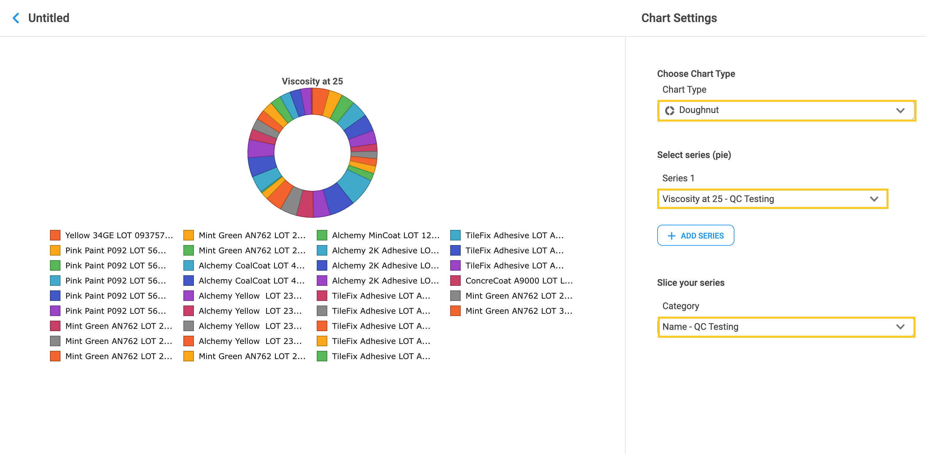Viewport: 926px width, 454px height.
Task: Click the Viscosity at 25 chart title
Action: tap(312, 81)
